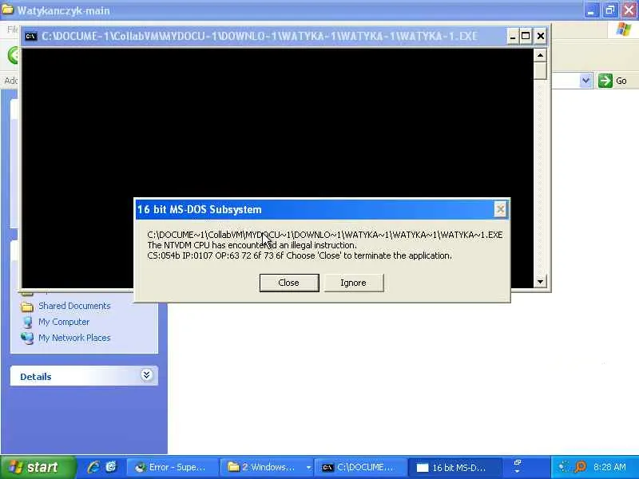Launch Internet Explorer from Quick Launch

pos(93,467)
